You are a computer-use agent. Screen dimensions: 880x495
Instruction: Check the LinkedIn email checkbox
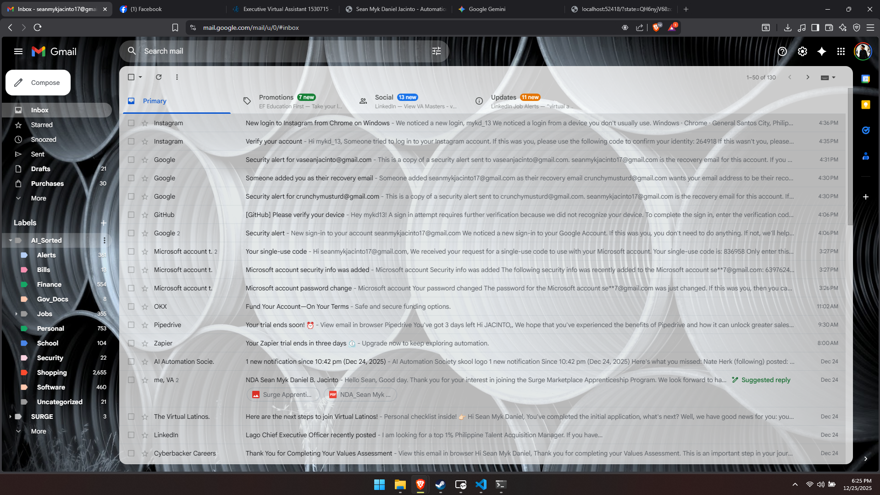point(131,435)
